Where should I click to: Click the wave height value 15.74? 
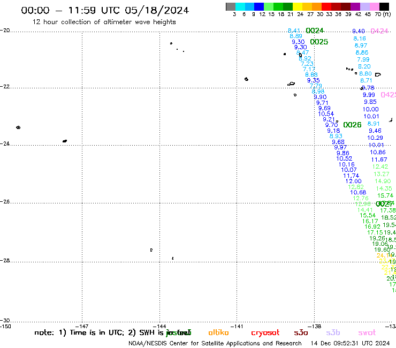tap(385, 195)
